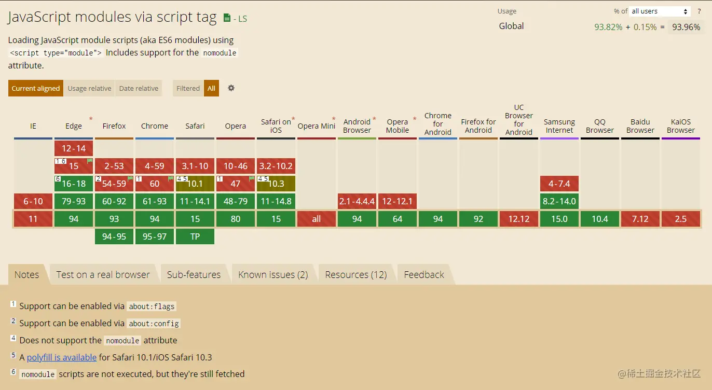
Task: Click the Samsung Internet column header
Action: pyautogui.click(x=559, y=126)
